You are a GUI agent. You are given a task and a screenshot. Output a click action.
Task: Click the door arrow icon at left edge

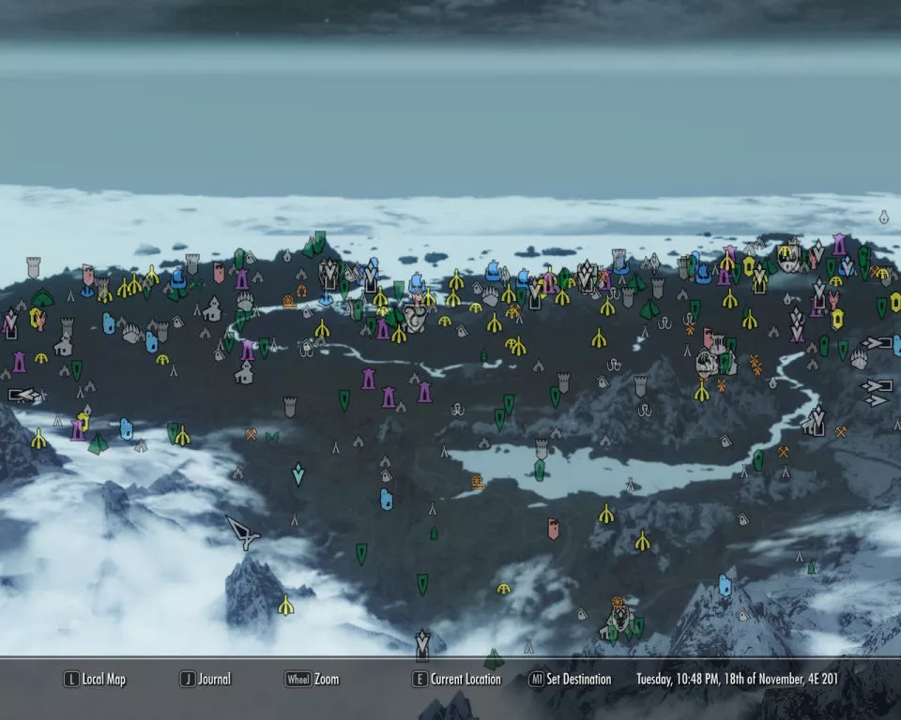(x=23, y=395)
